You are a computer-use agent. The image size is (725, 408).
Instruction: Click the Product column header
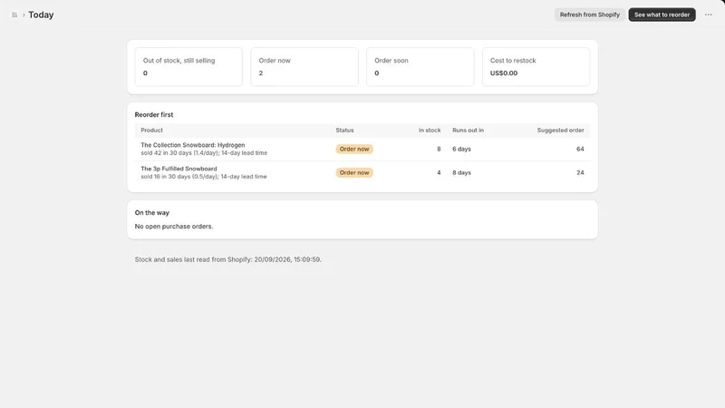[x=151, y=131]
